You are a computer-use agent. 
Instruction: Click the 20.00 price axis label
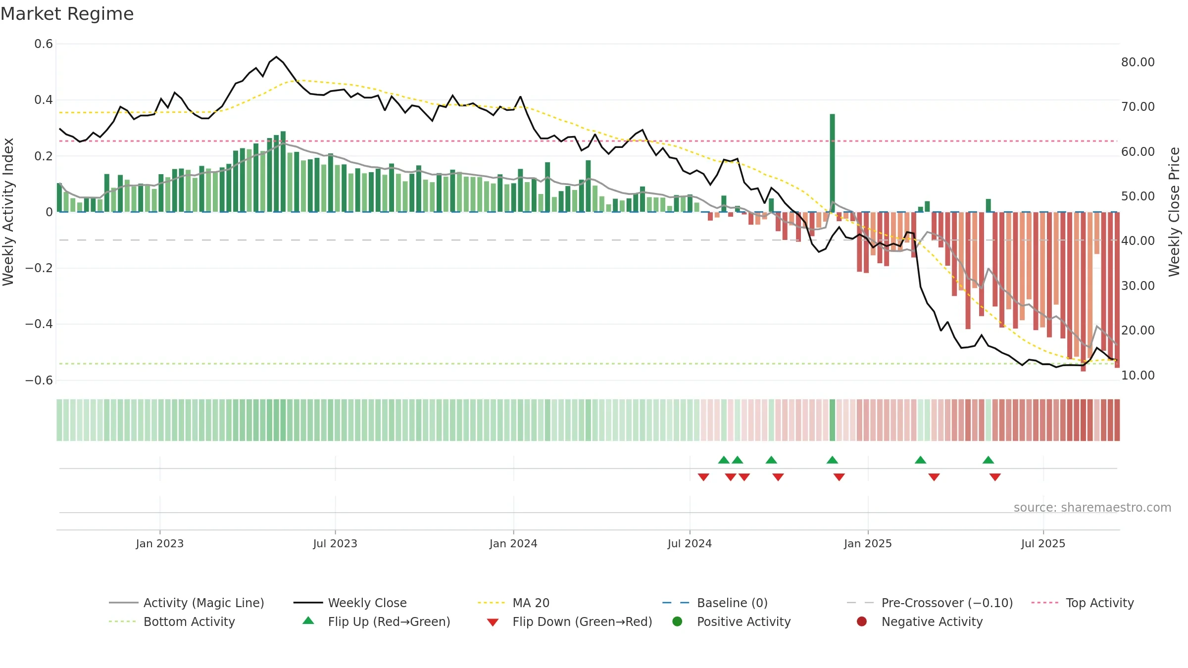click(1138, 331)
